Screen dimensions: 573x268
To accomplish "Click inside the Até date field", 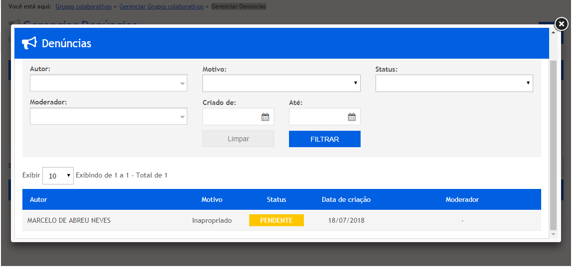I will point(317,117).
